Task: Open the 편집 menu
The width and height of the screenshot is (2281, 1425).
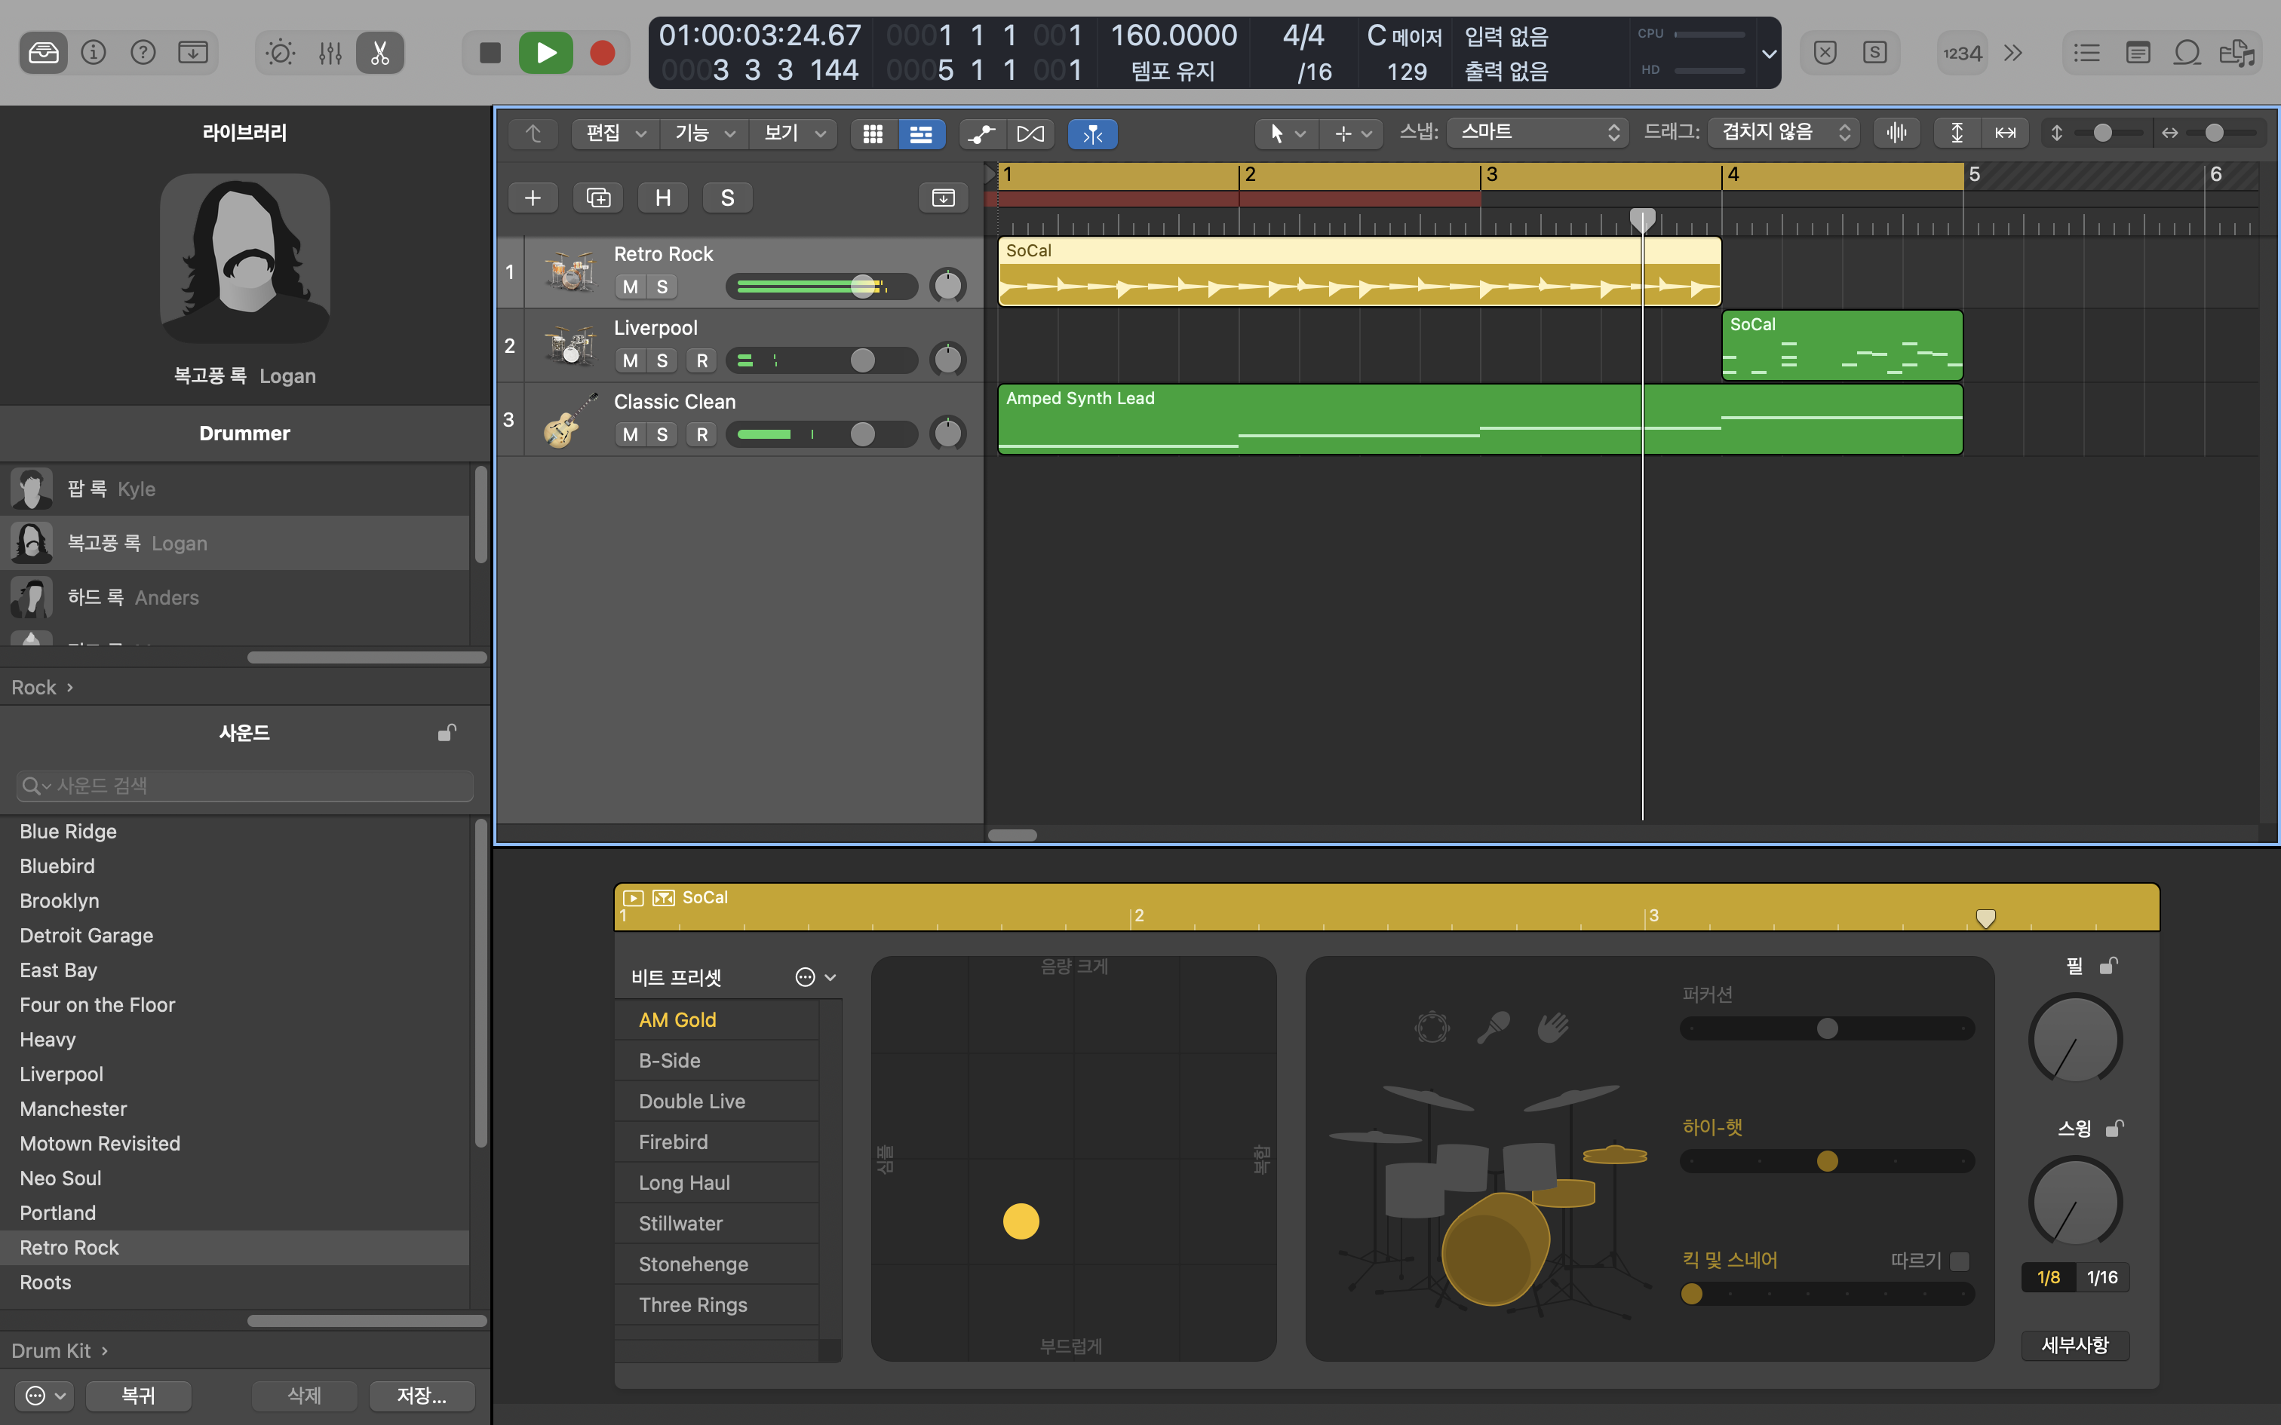Action: [615, 134]
